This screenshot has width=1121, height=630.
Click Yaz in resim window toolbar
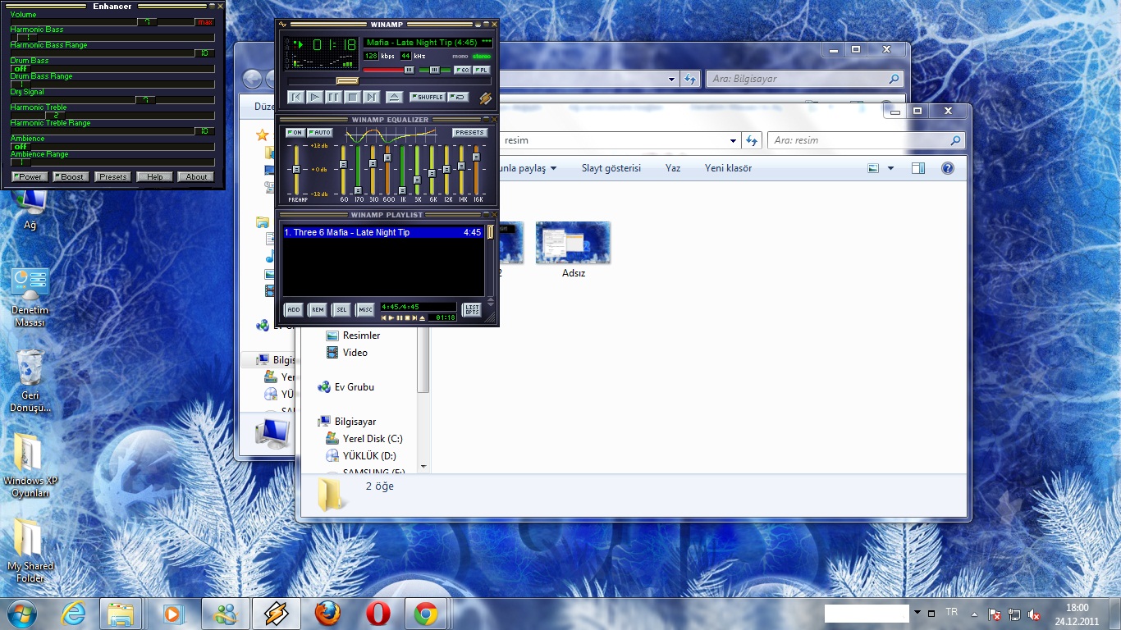pyautogui.click(x=673, y=168)
